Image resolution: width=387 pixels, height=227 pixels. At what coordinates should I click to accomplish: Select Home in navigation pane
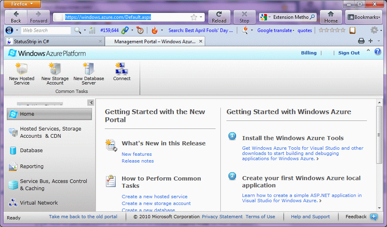49,114
